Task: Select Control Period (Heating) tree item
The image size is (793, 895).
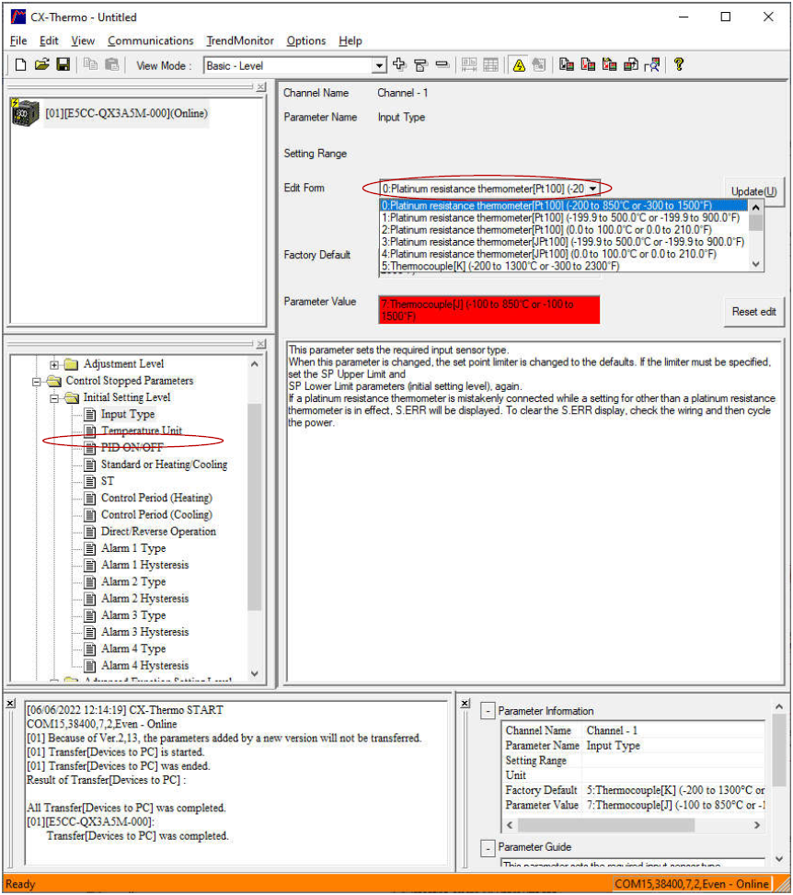Action: coord(156,498)
